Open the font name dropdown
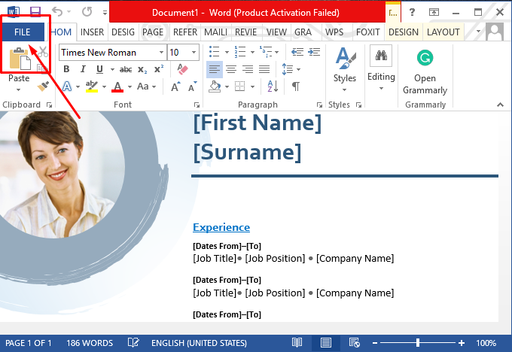Image resolution: width=512 pixels, height=352 pixels. point(160,53)
